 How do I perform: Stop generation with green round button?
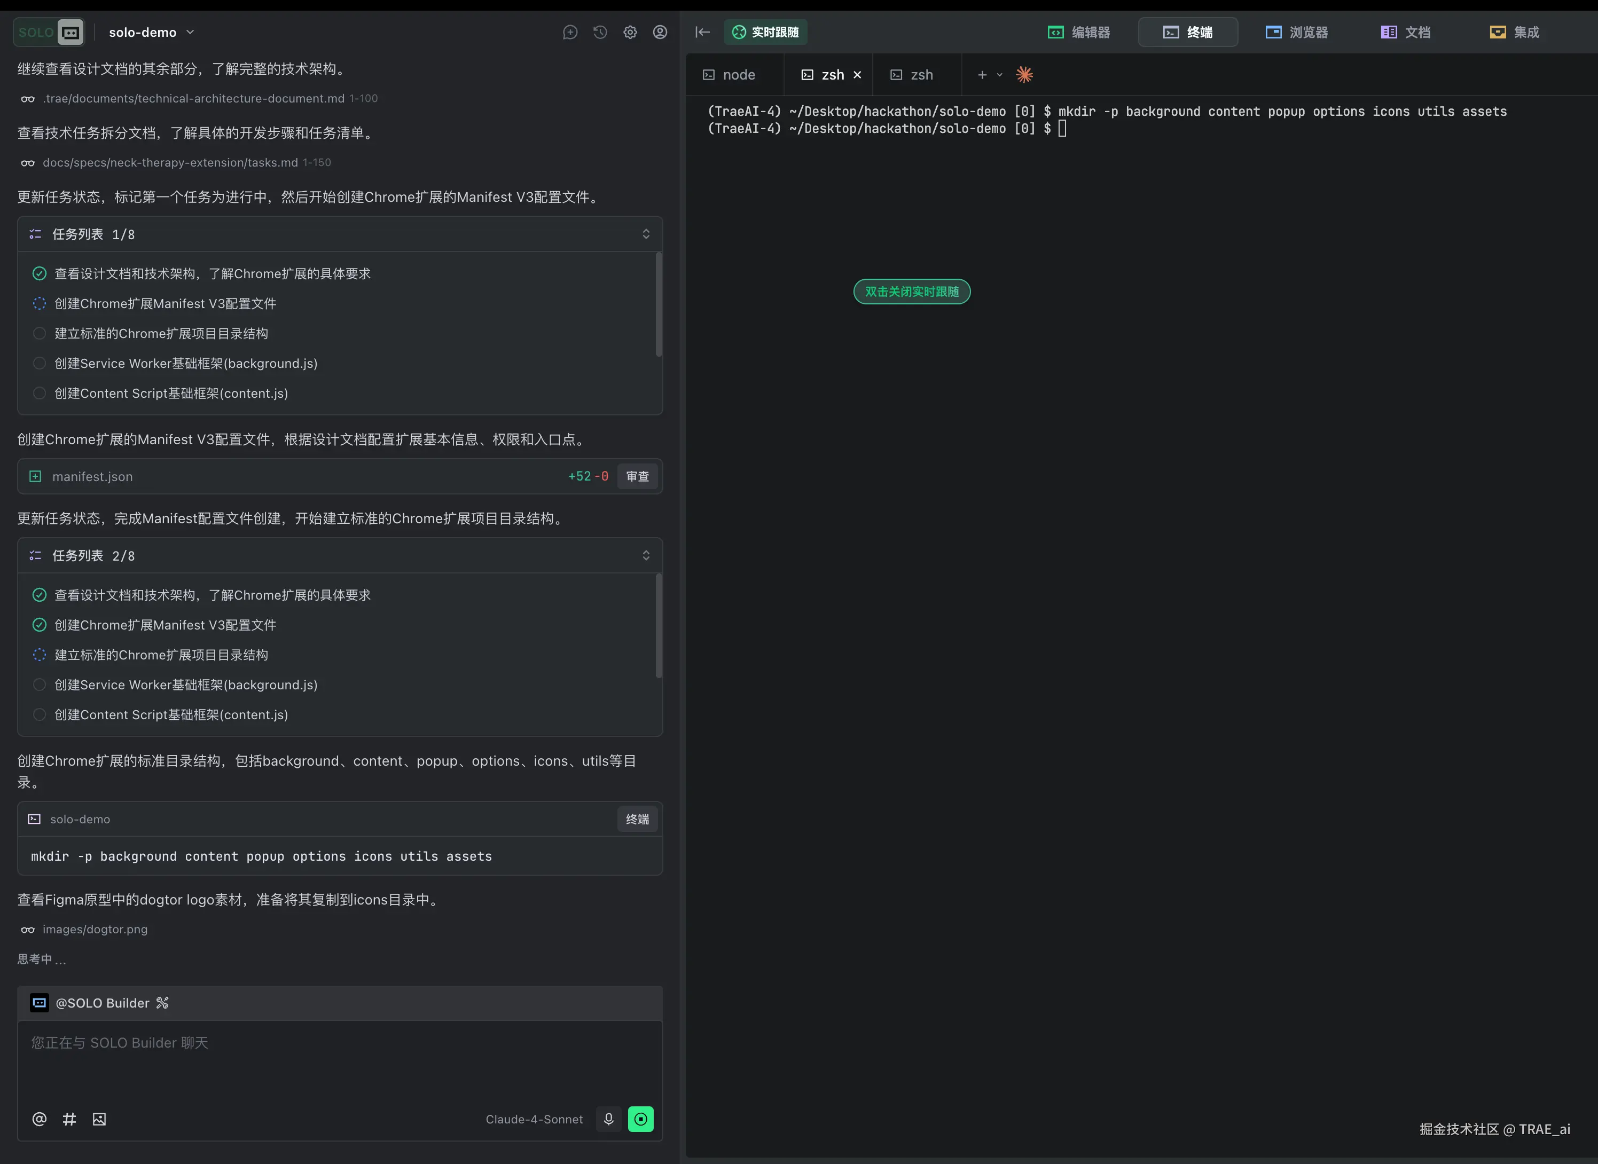640,1119
